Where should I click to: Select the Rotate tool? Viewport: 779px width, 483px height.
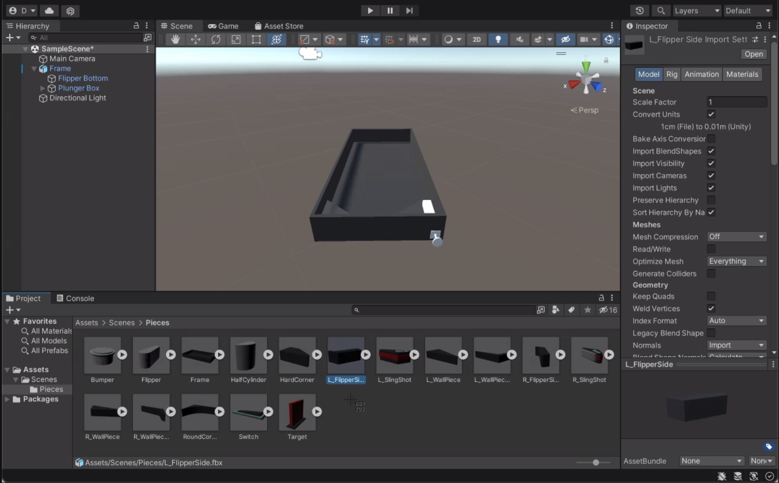point(216,40)
